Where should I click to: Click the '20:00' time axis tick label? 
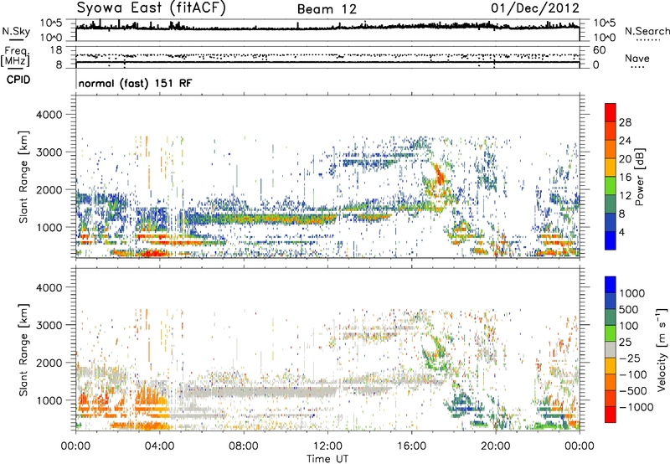tap(495, 446)
